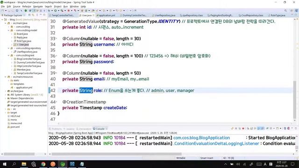Click the red Stop icon in main toolbar
Screen dimensions: 299x168
tap(69, 11)
